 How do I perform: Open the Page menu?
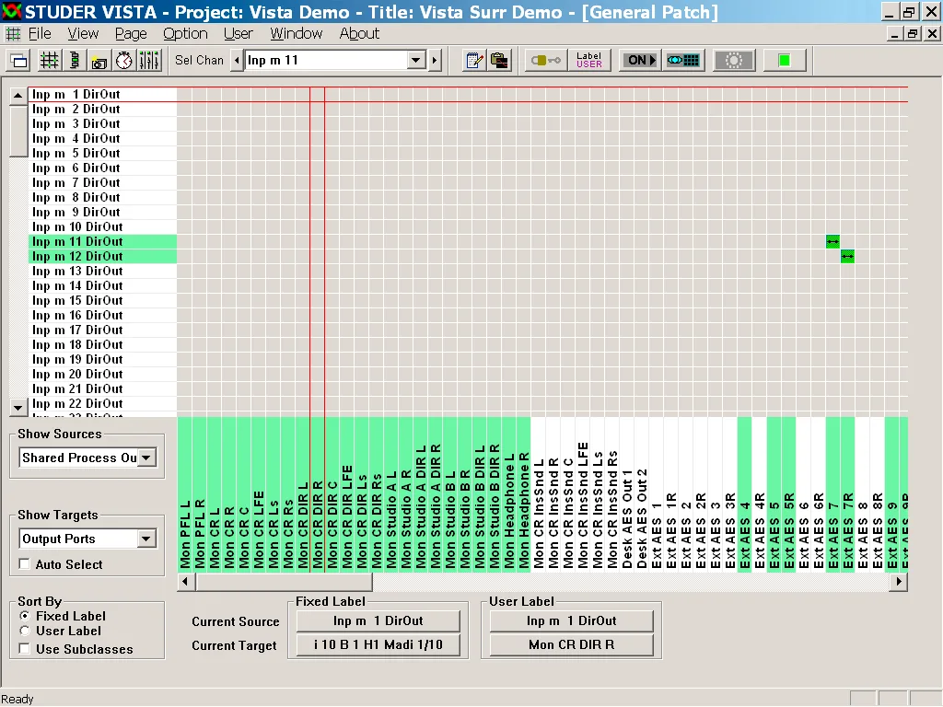click(131, 34)
